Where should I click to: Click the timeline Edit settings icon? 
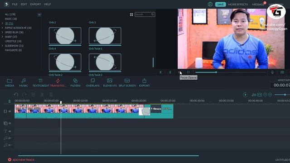(33, 95)
